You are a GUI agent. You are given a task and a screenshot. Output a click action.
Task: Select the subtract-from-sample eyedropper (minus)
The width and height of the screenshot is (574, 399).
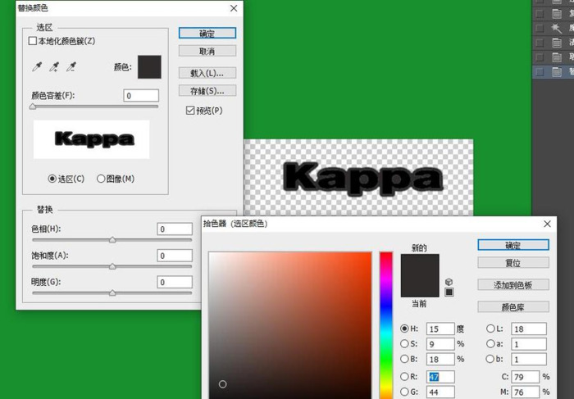71,67
